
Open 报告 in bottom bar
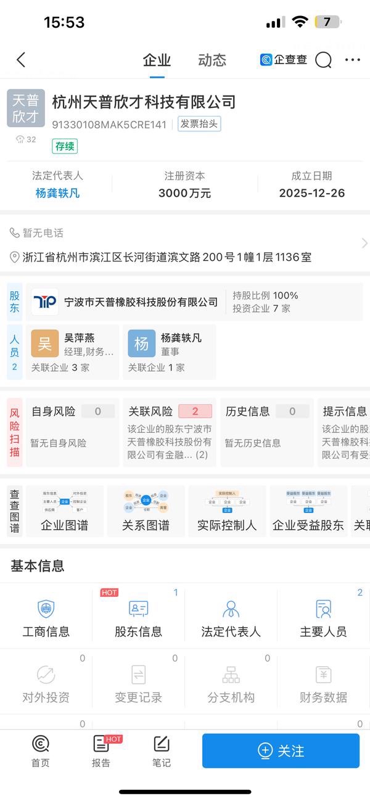coord(101,751)
